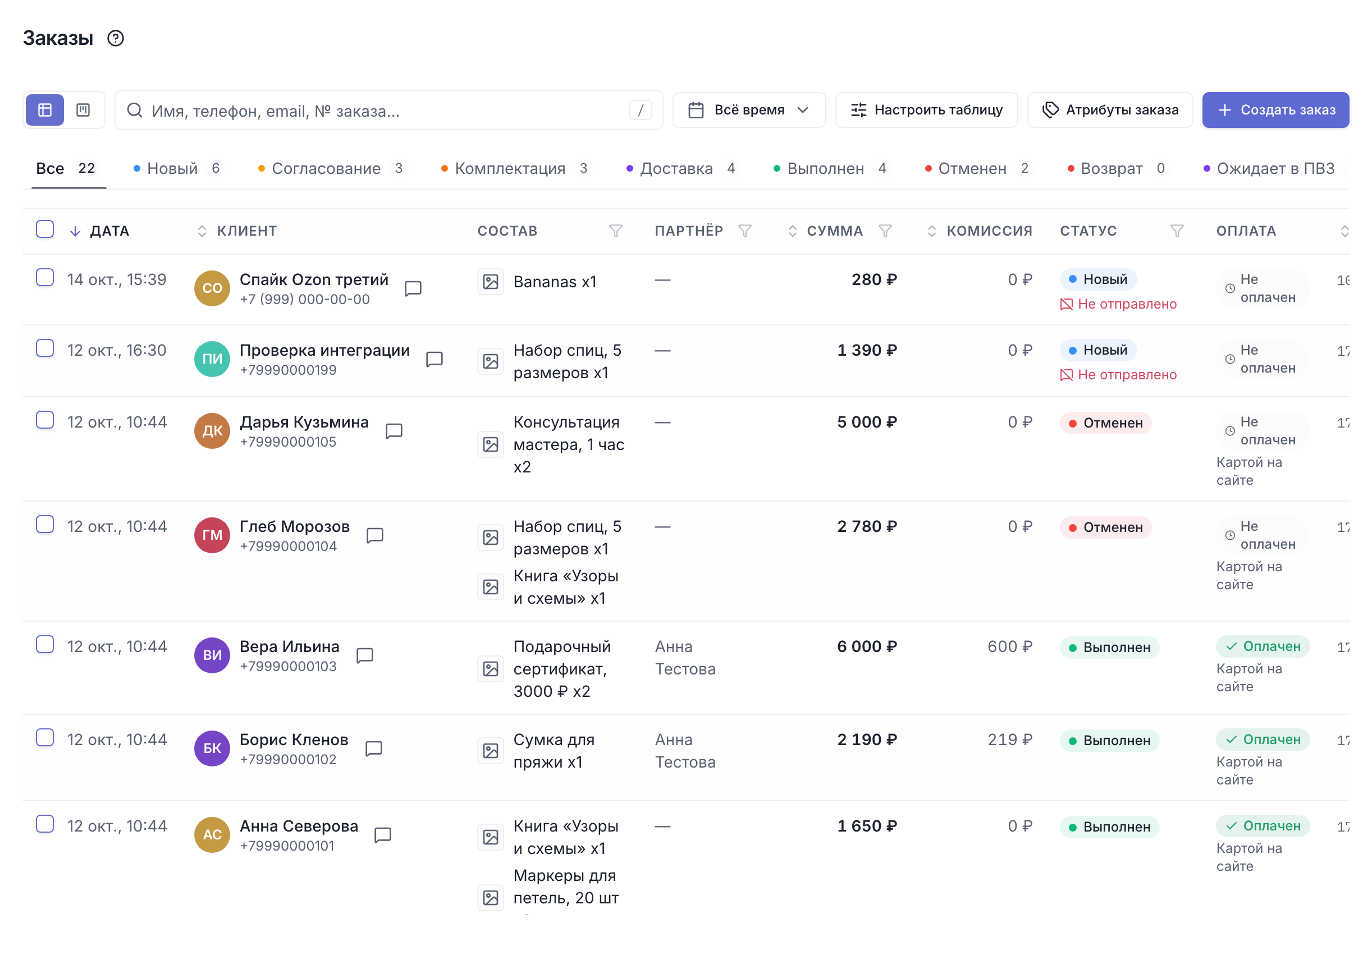Switch to table view icon
The height and width of the screenshot is (955, 1372).
(45, 110)
